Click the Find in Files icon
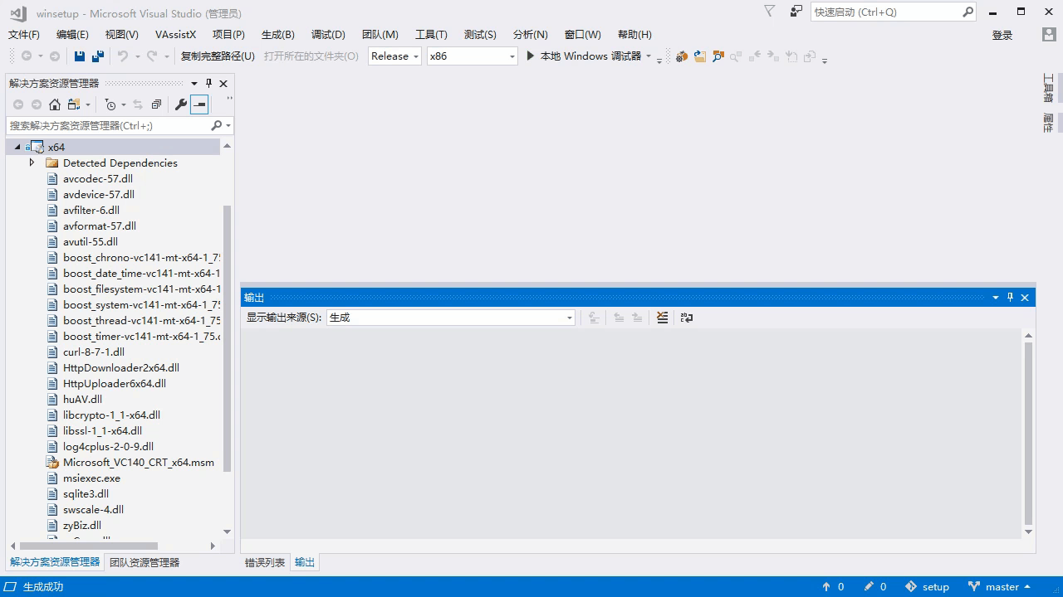This screenshot has height=597, width=1063. click(x=718, y=56)
